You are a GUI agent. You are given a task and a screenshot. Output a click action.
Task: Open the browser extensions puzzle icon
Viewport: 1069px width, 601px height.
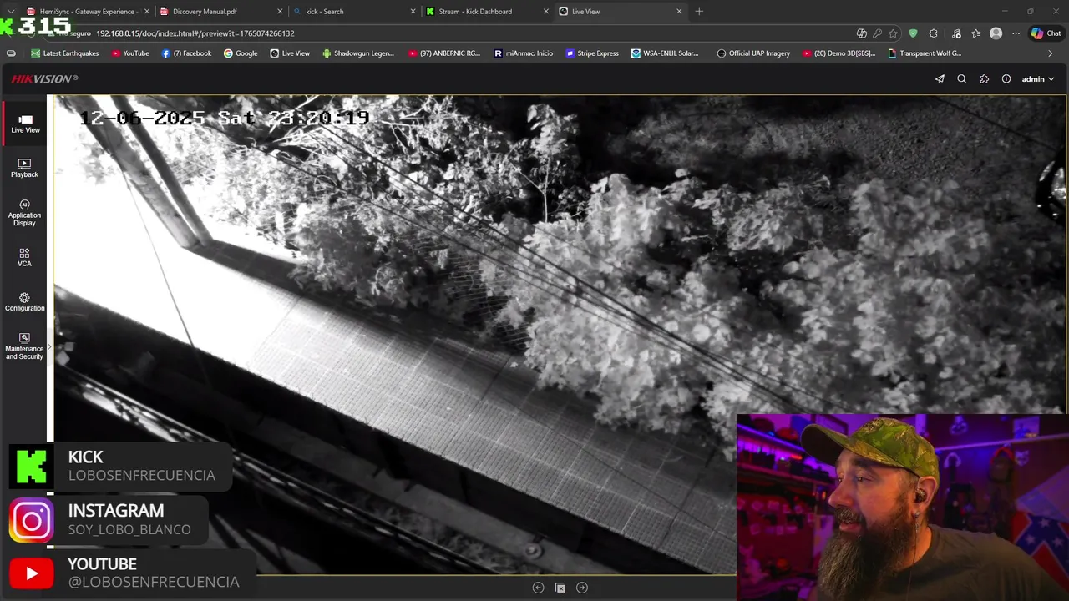click(x=933, y=33)
